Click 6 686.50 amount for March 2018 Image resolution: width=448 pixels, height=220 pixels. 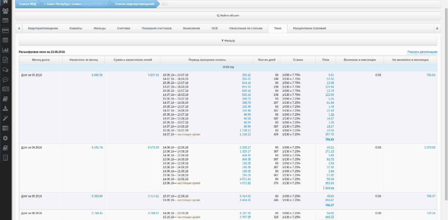pyautogui.click(x=97, y=75)
